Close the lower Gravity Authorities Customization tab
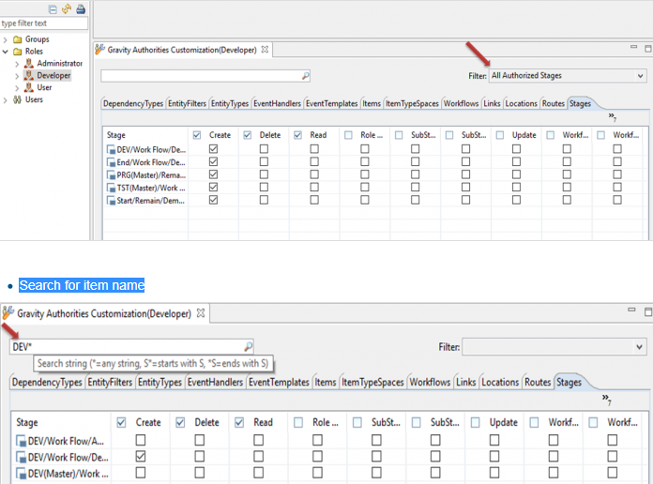Image resolution: width=653 pixels, height=484 pixels. pos(201,312)
